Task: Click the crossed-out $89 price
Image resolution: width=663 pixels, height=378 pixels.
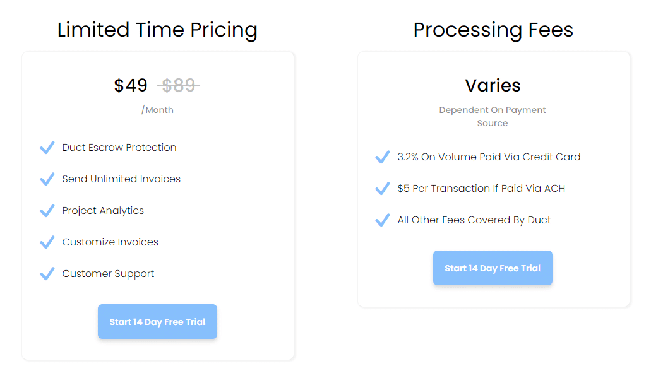Action: (x=178, y=85)
